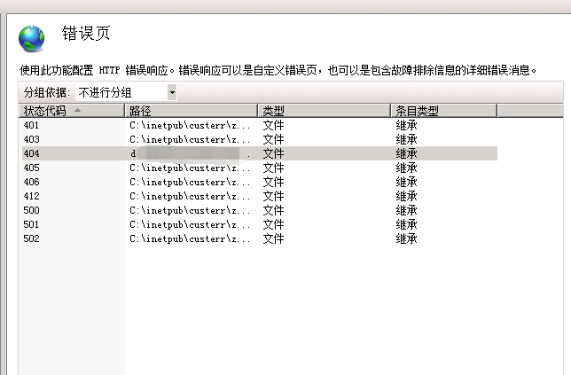Click the sort arrow in 状态代码 header
The width and height of the screenshot is (571, 375).
point(77,111)
